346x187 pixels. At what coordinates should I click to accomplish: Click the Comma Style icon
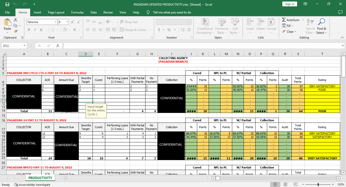(175, 30)
